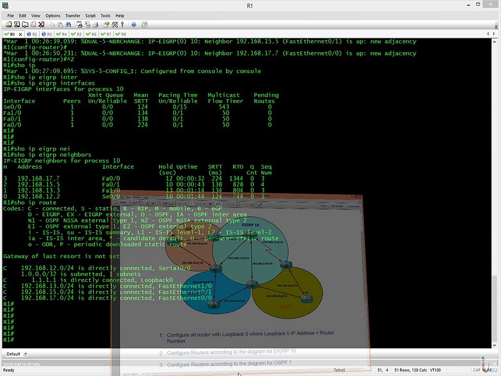Click the Quick Connect toolbar icon

pyautogui.click(x=17, y=25)
